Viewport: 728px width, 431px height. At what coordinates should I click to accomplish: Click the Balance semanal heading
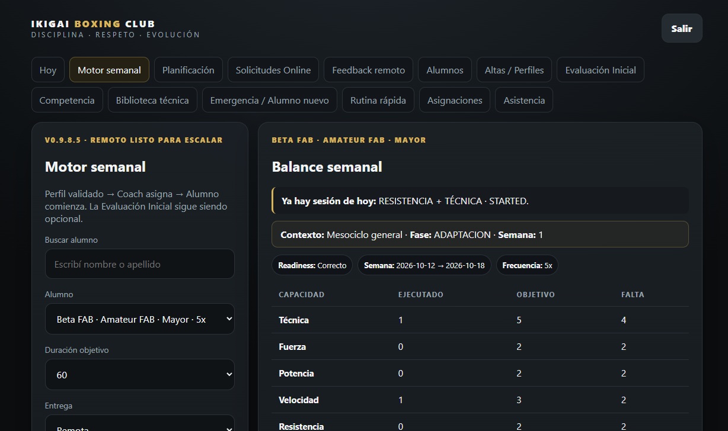click(327, 167)
